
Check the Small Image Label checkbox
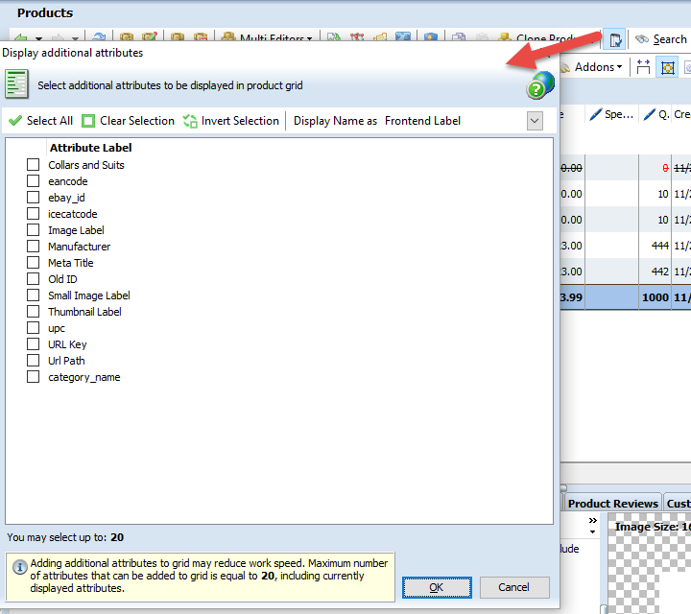(33, 295)
